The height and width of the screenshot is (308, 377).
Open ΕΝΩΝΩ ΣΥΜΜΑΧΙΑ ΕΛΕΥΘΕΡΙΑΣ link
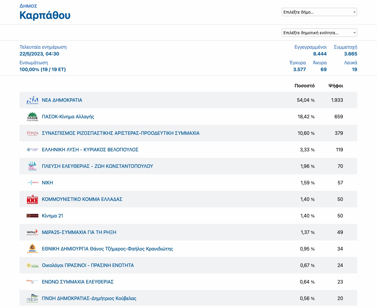pyautogui.click(x=78, y=282)
